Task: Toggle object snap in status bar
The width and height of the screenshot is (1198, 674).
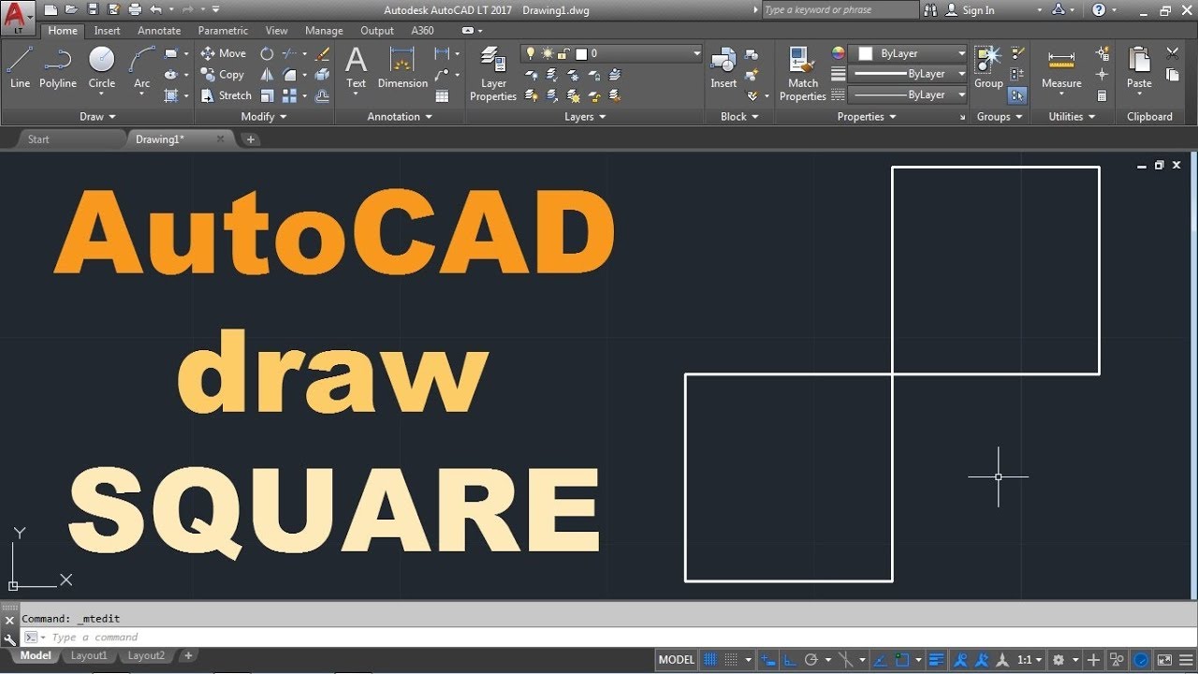Action: 900,660
